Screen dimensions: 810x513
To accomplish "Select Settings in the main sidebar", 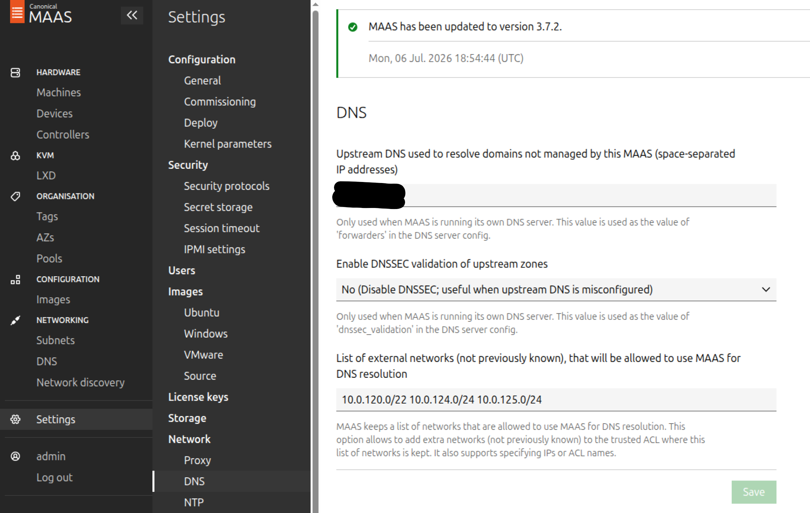I will (x=76, y=419).
